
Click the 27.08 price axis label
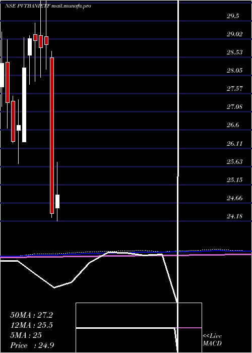(x=235, y=106)
